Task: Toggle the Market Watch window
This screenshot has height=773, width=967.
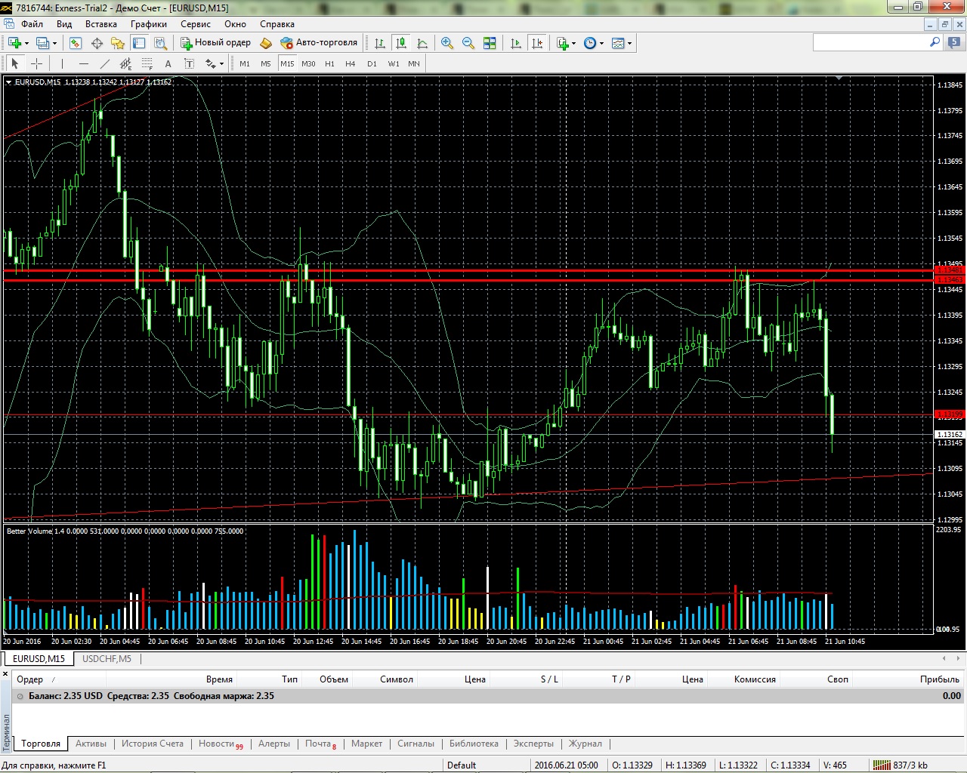Action: 75,43
